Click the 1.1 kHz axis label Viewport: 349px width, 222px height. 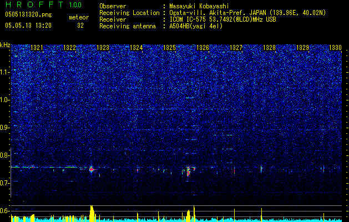[x=5, y=72]
